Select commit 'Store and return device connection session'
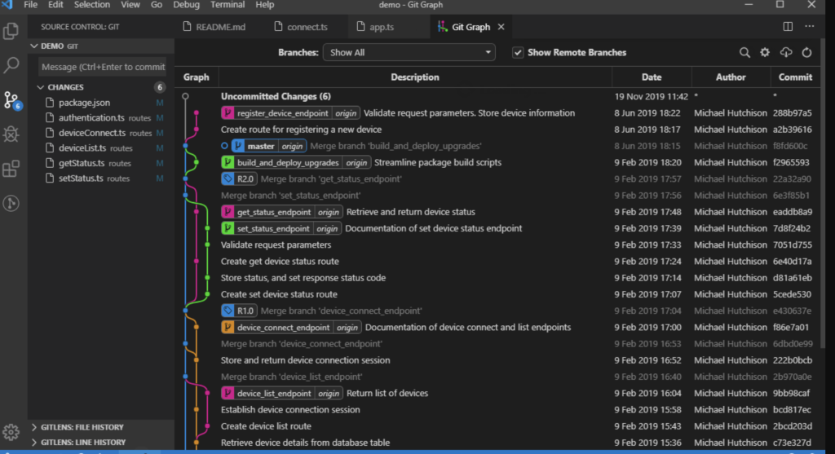The height and width of the screenshot is (454, 835). pyautogui.click(x=498, y=360)
